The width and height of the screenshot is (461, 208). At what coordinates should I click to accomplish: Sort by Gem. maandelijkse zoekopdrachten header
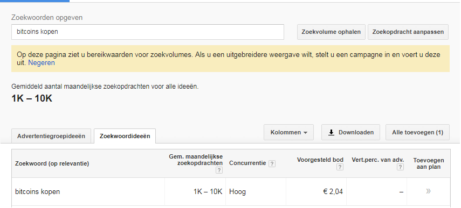pyautogui.click(x=196, y=160)
